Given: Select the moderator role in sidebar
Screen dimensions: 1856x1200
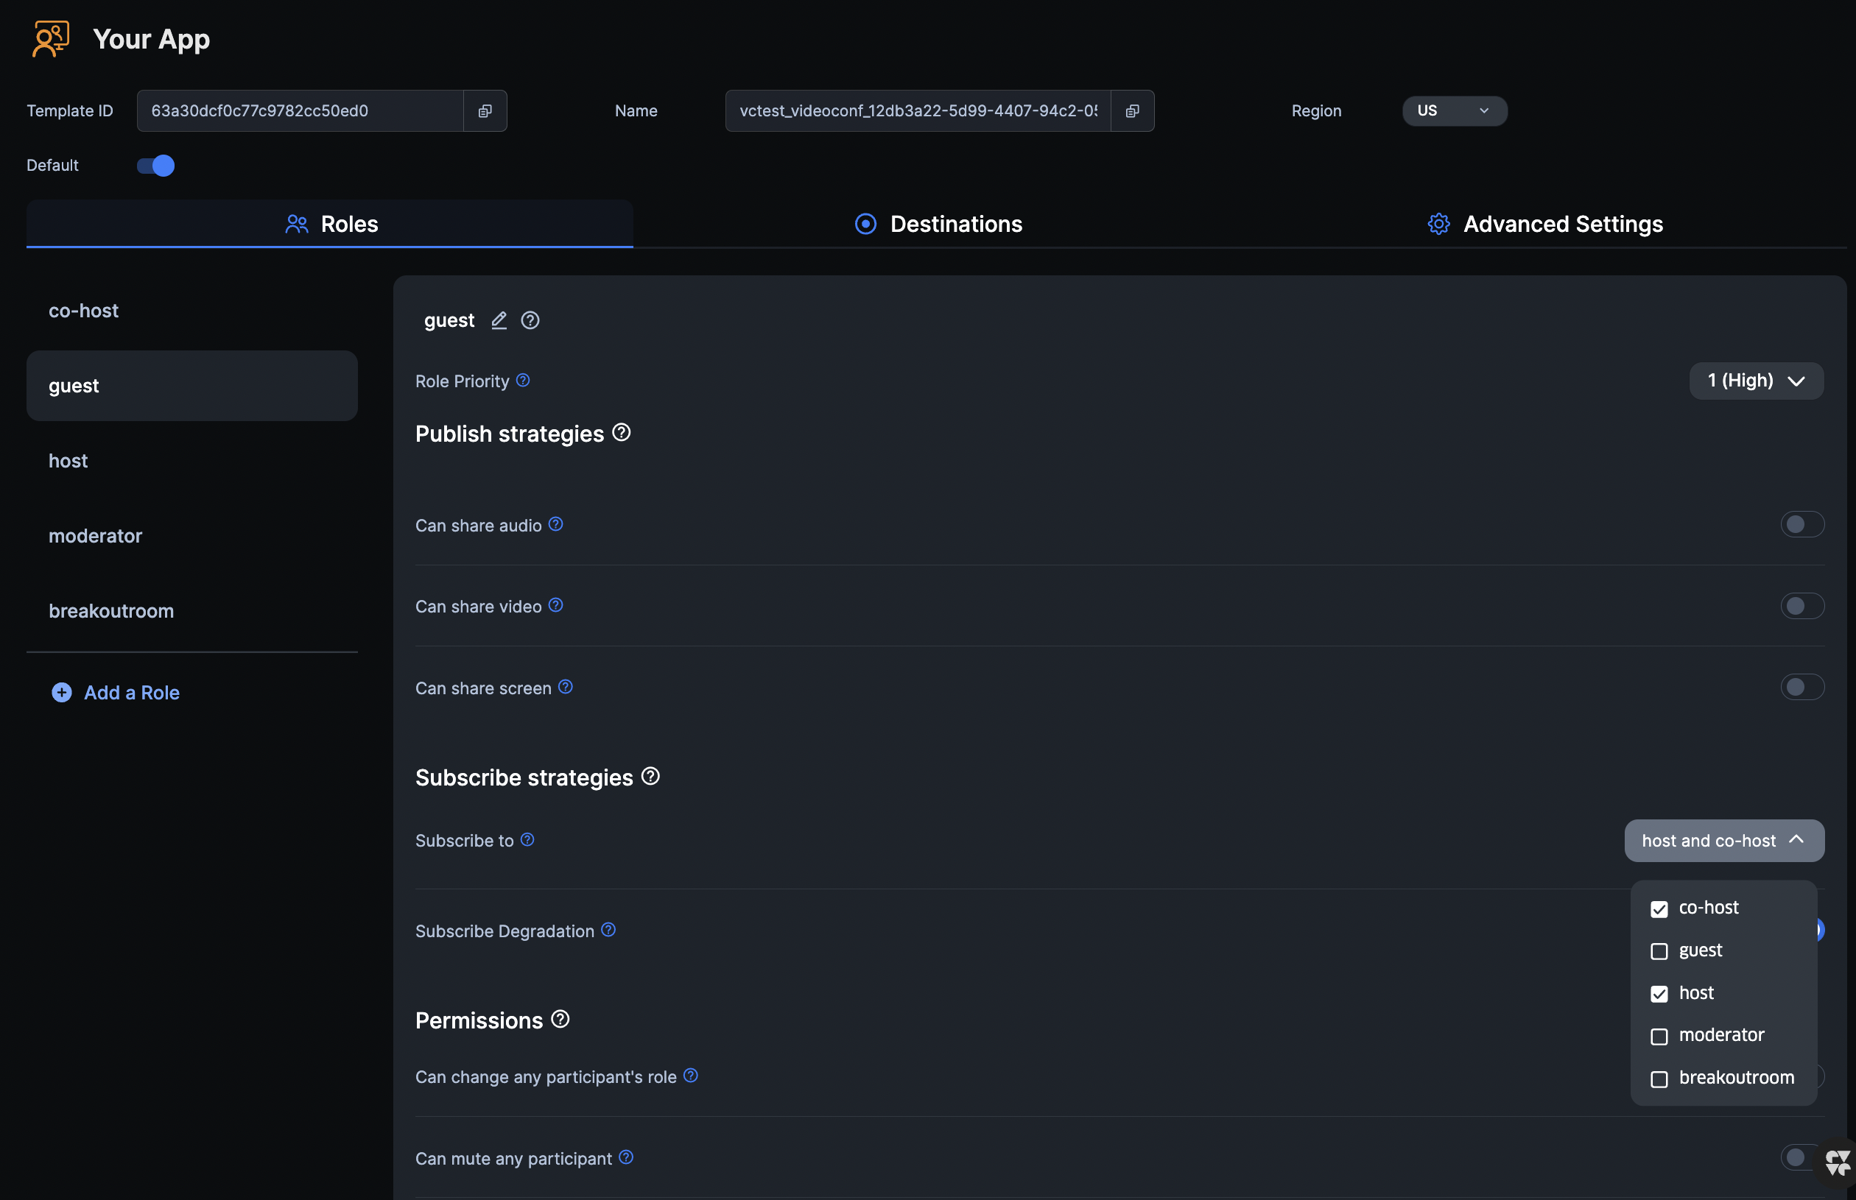Looking at the screenshot, I should click(95, 536).
